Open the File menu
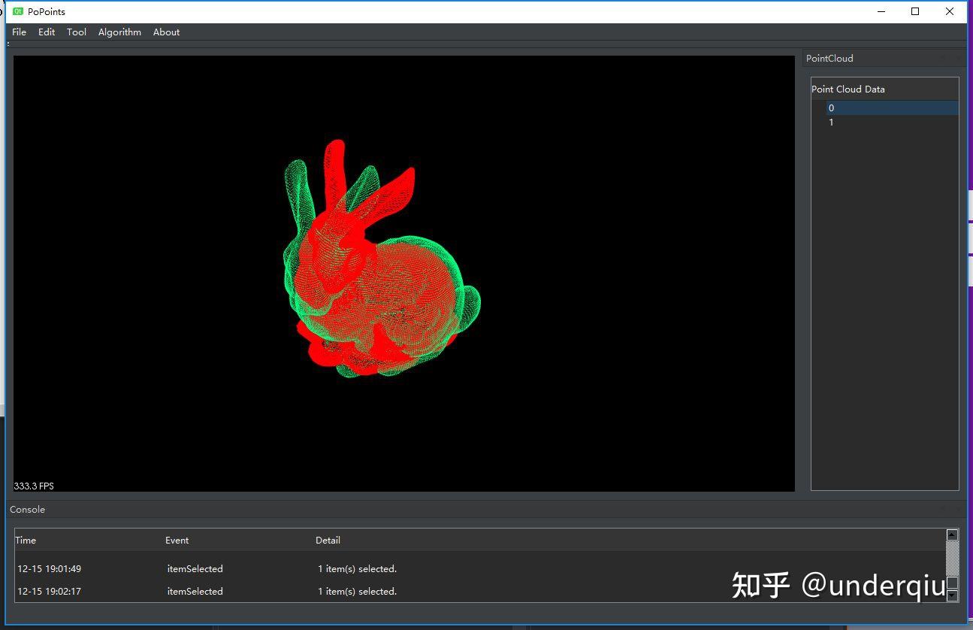This screenshot has height=630, width=973. (x=20, y=32)
